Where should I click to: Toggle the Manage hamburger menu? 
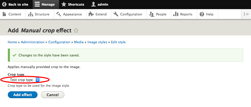click(37, 4)
